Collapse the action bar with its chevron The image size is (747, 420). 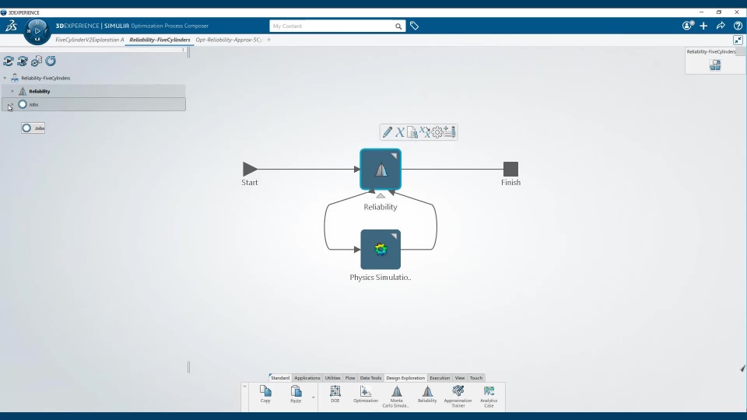[x=244, y=387]
